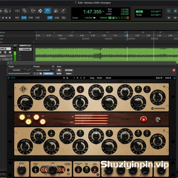Click the blue square icon at top right
The width and height of the screenshot is (178, 178).
point(175,11)
